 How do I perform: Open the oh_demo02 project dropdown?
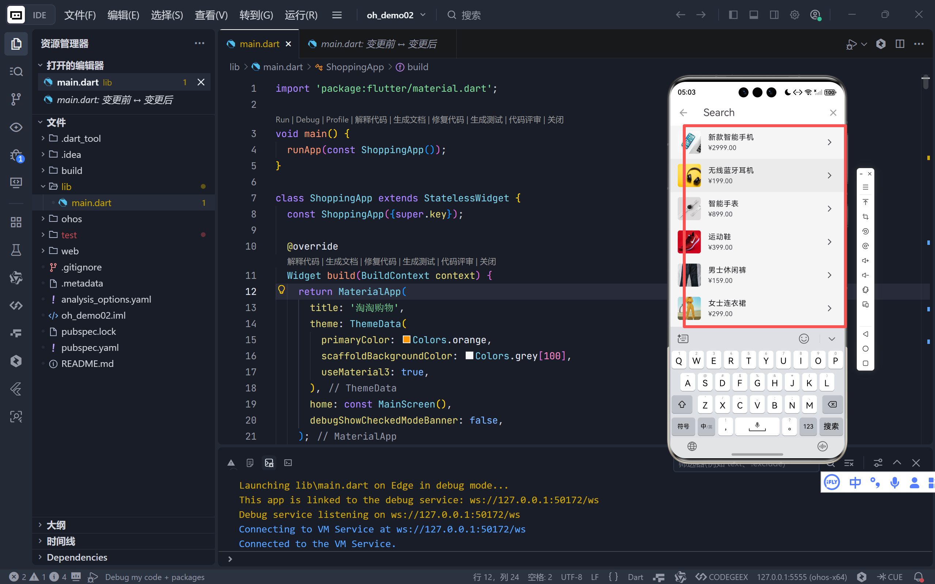[396, 15]
